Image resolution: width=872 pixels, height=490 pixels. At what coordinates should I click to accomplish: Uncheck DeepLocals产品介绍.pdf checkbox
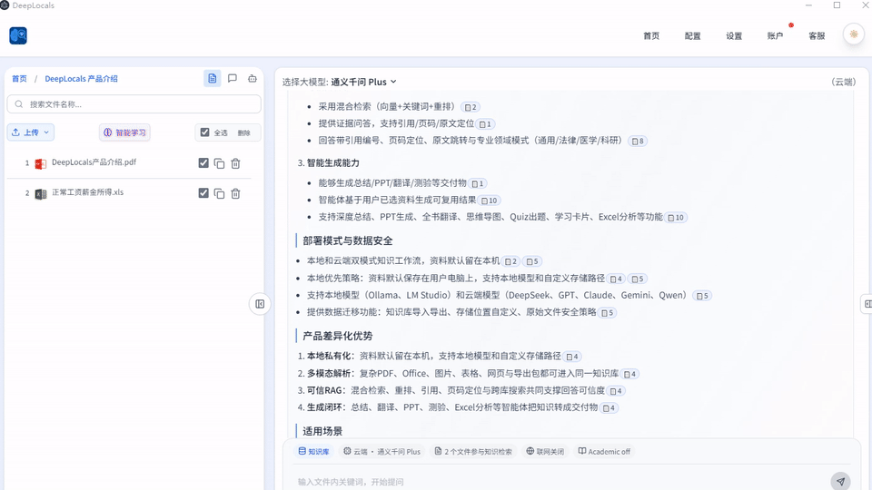click(203, 162)
